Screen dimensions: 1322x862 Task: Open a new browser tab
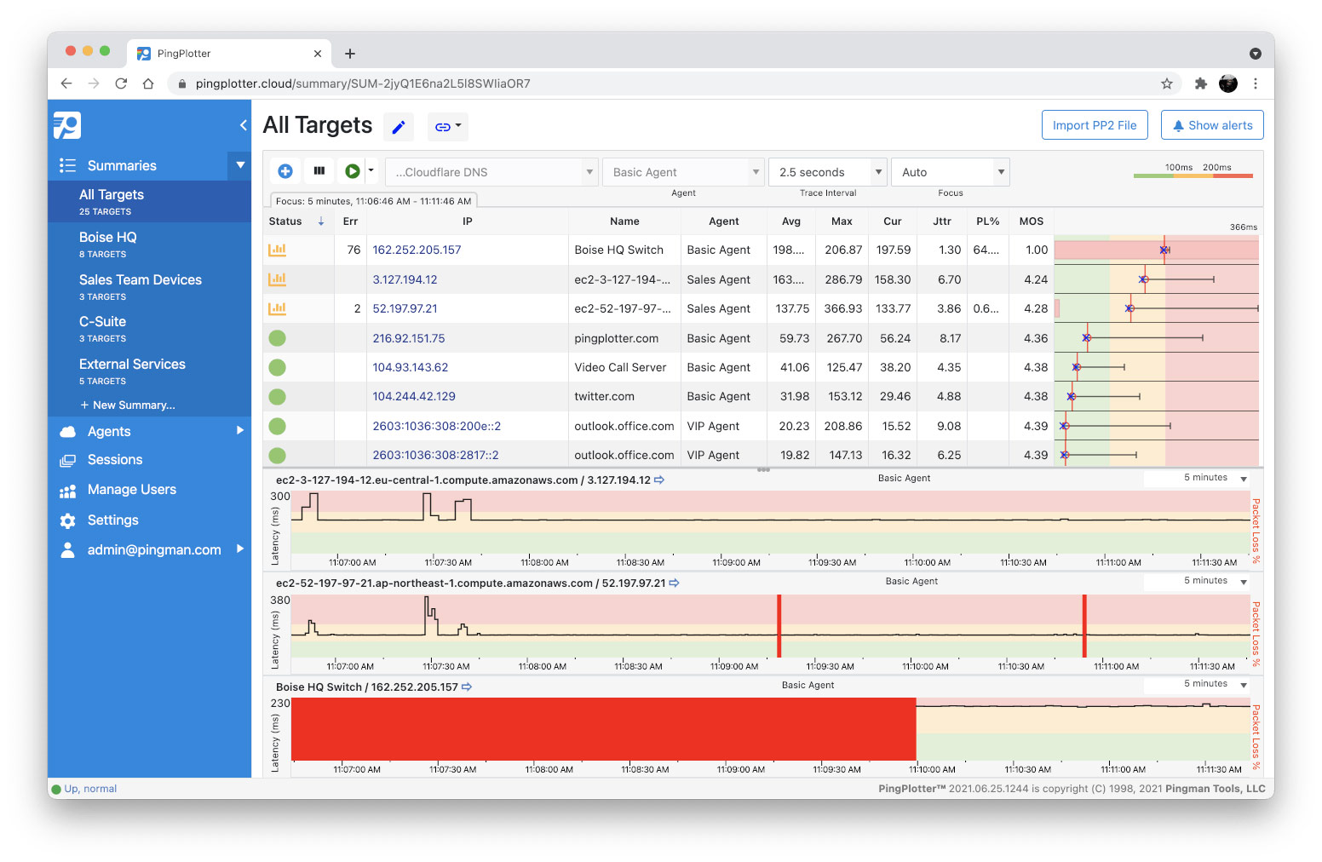(x=350, y=53)
